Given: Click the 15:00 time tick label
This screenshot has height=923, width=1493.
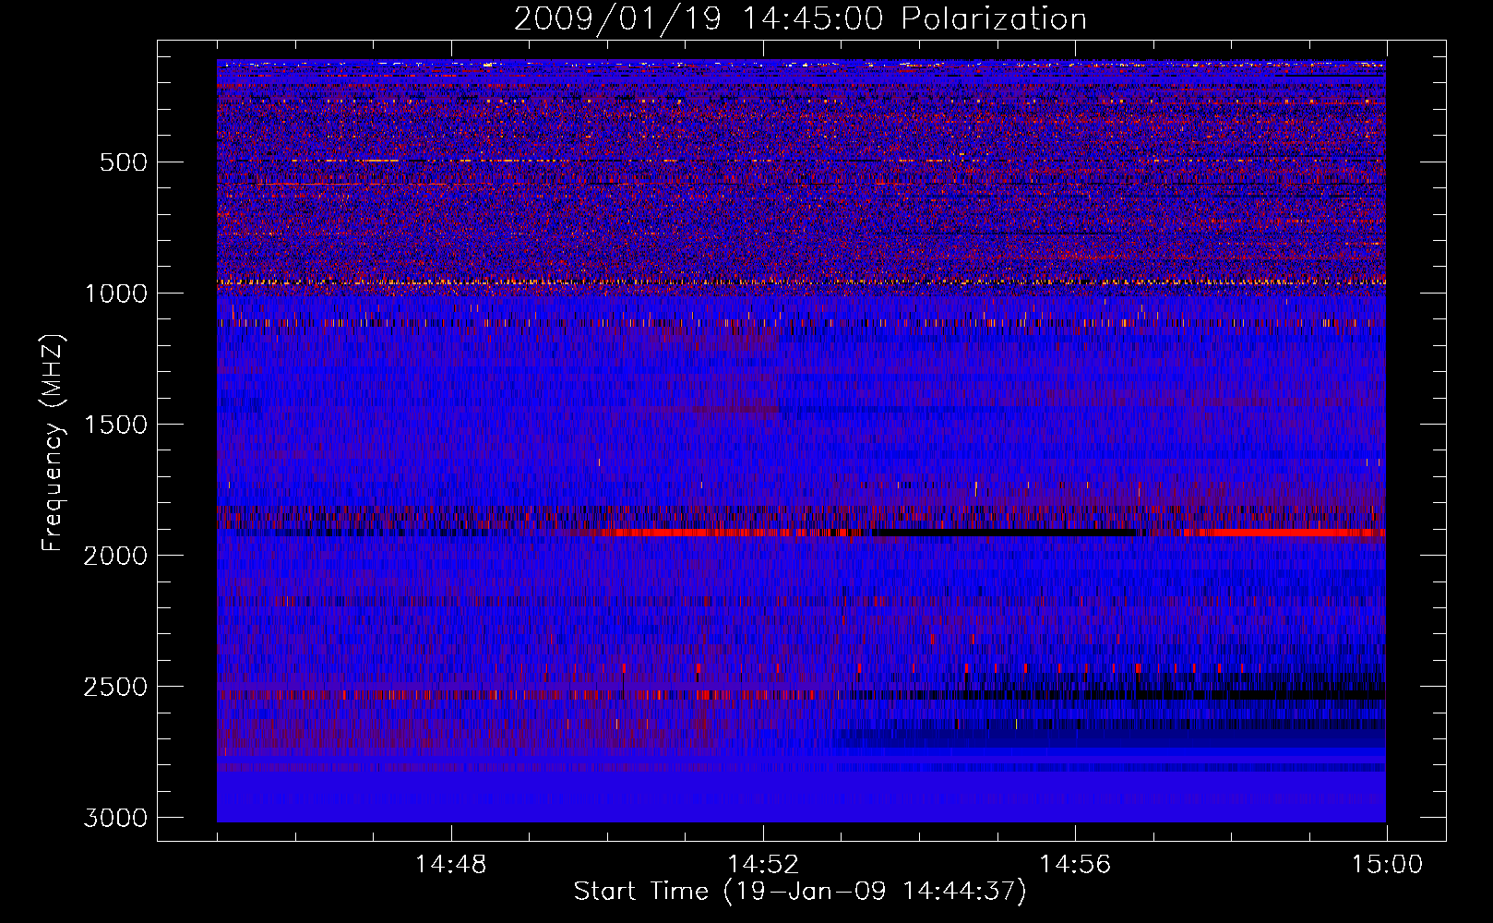Looking at the screenshot, I should [1387, 865].
